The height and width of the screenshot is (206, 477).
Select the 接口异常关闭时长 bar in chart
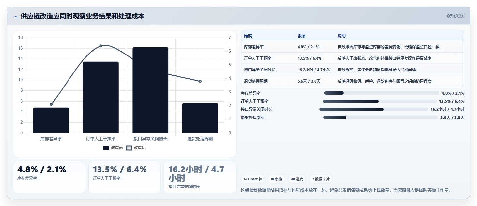point(150,90)
